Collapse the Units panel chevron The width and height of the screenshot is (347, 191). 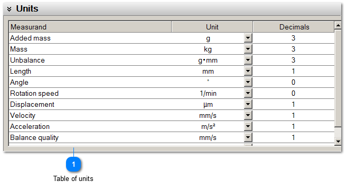(9, 9)
